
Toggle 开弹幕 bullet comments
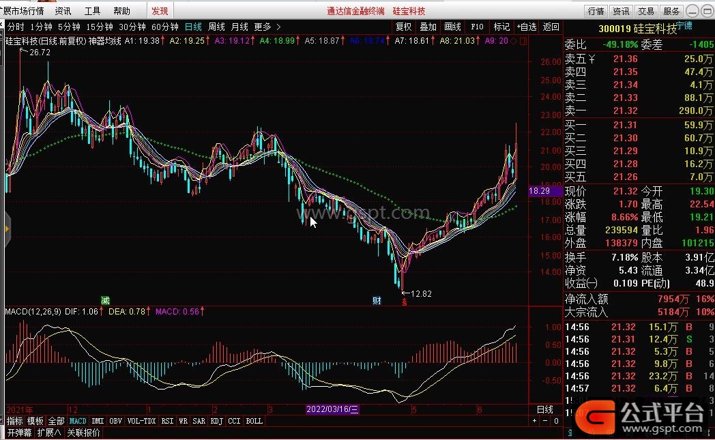coord(19,432)
